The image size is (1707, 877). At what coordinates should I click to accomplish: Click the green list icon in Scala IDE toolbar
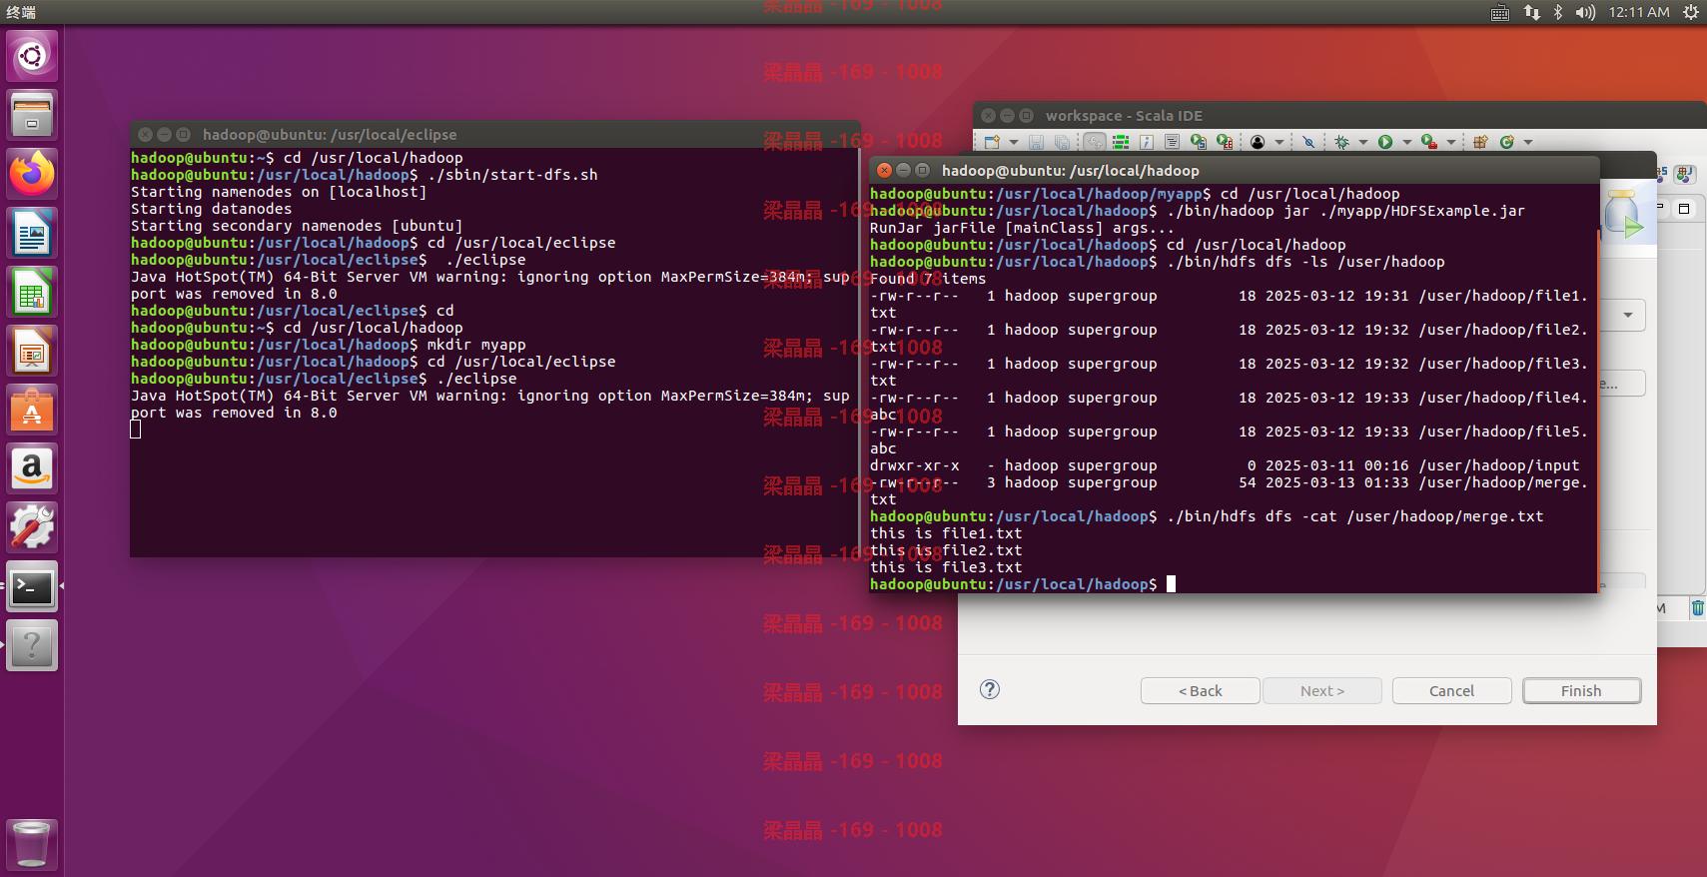point(1121,142)
